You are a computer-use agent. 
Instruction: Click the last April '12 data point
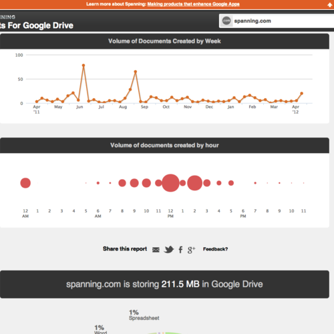pyautogui.click(x=302, y=94)
